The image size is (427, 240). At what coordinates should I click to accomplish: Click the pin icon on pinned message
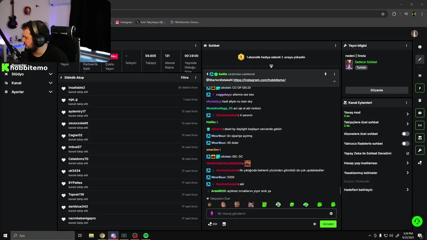pos(326,74)
